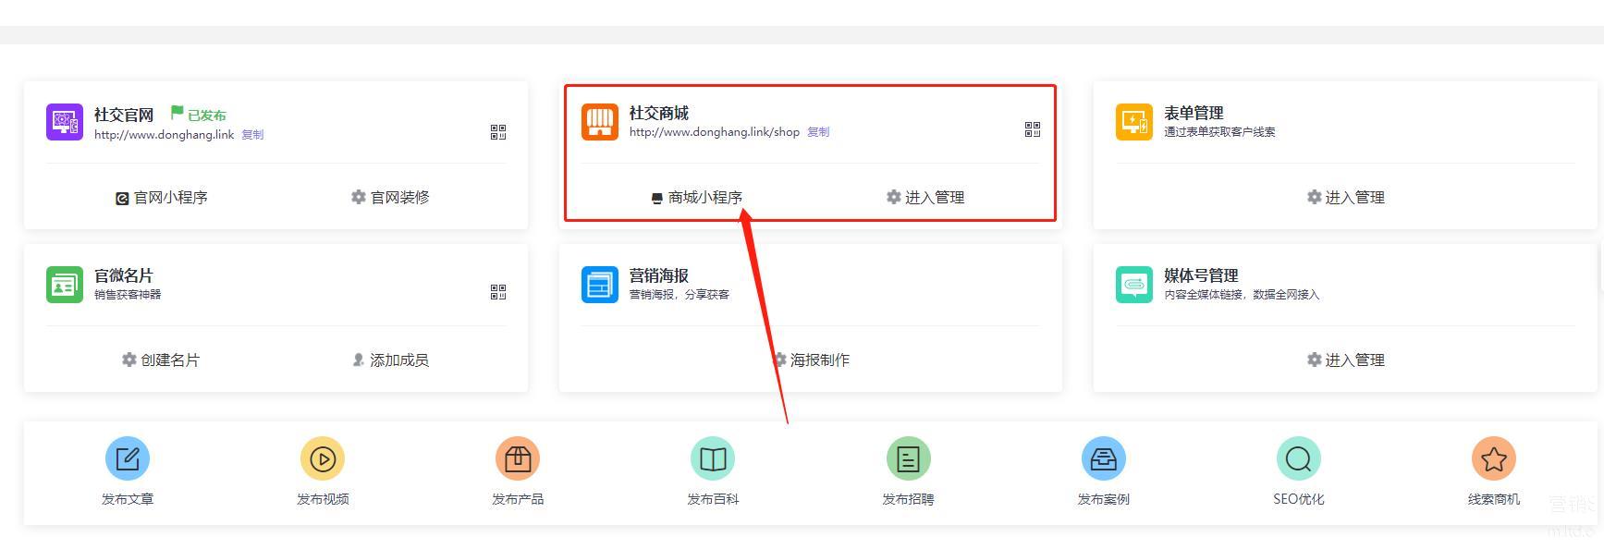This screenshot has height=549, width=1604.
Task: Click the 发布文章 publish article icon
Action: [128, 459]
